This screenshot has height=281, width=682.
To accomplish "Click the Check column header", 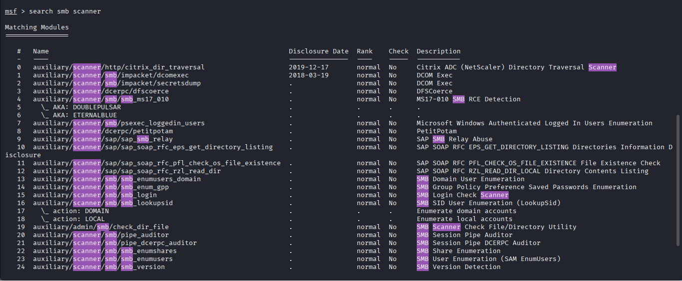I will [398, 51].
